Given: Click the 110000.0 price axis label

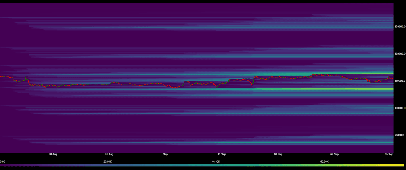Looking at the screenshot, I should coord(400,81).
